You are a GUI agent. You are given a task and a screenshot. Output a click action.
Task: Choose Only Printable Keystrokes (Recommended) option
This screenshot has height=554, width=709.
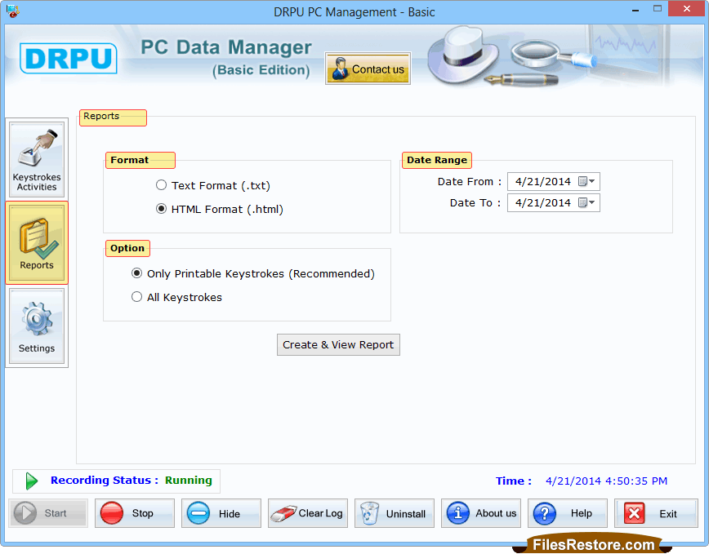click(136, 273)
